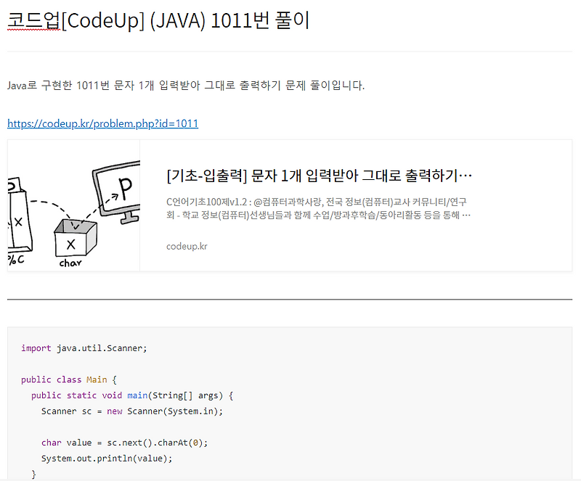Select the link preview card area

click(290, 205)
